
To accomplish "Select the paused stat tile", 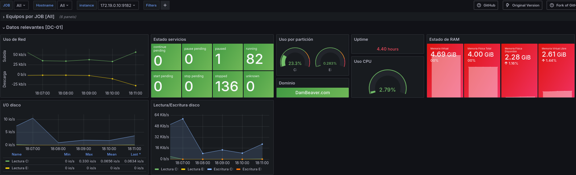I will (x=228, y=57).
